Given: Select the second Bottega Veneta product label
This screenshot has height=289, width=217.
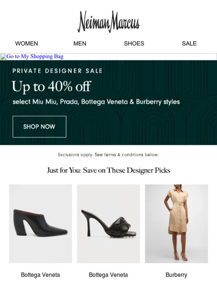Looking at the screenshot, I should pos(109,275).
